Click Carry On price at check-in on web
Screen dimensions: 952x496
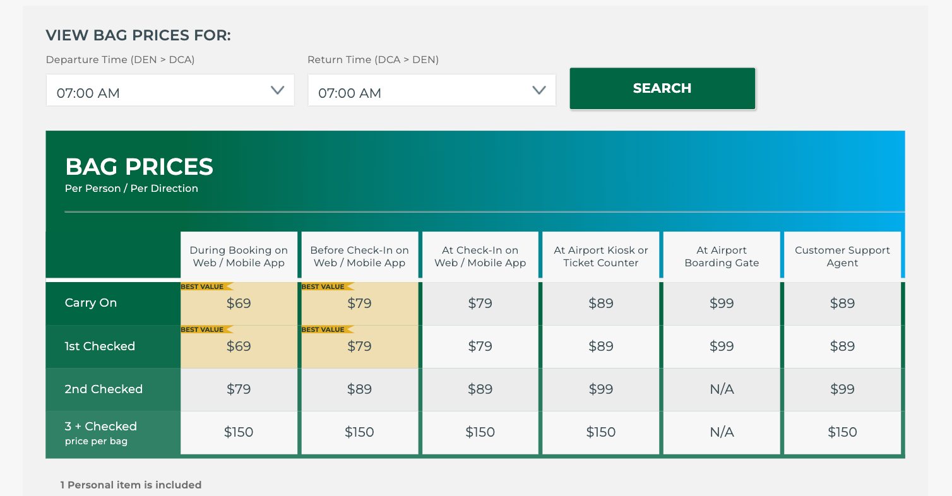[480, 304]
